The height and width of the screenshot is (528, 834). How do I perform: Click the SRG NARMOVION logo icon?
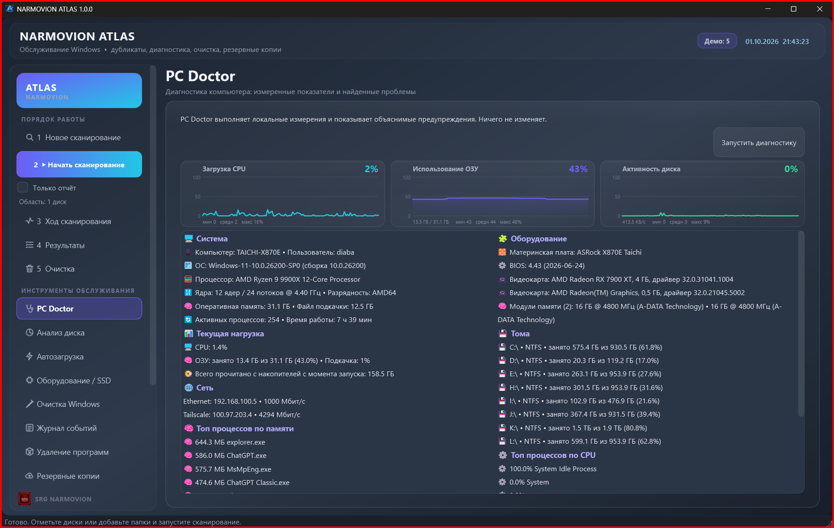click(25, 499)
